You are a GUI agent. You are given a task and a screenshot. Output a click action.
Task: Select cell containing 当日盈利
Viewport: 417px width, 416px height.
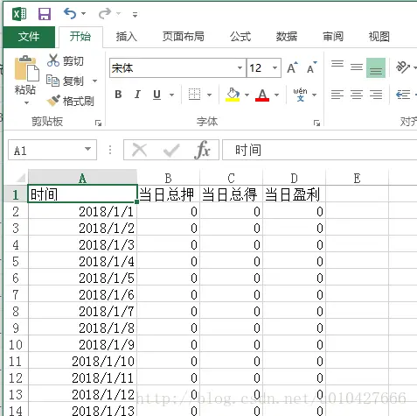click(x=294, y=194)
